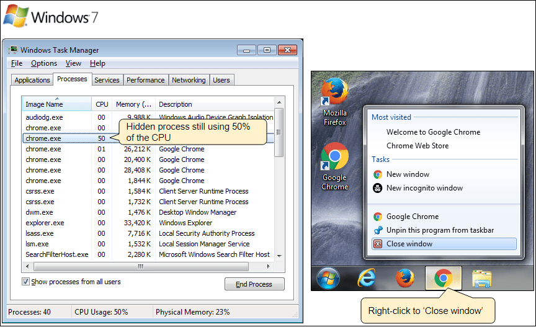Select the Processes tab
This screenshot has width=536, height=327.
point(72,79)
